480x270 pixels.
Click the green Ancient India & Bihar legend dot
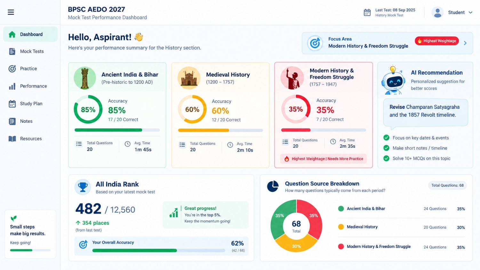[341, 209]
